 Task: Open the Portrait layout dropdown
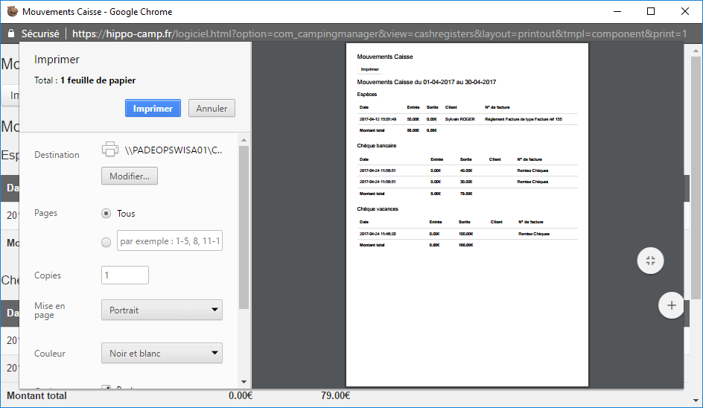[x=162, y=310]
